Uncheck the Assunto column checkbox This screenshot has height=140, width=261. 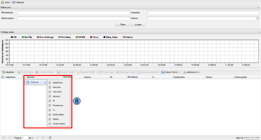point(50,87)
